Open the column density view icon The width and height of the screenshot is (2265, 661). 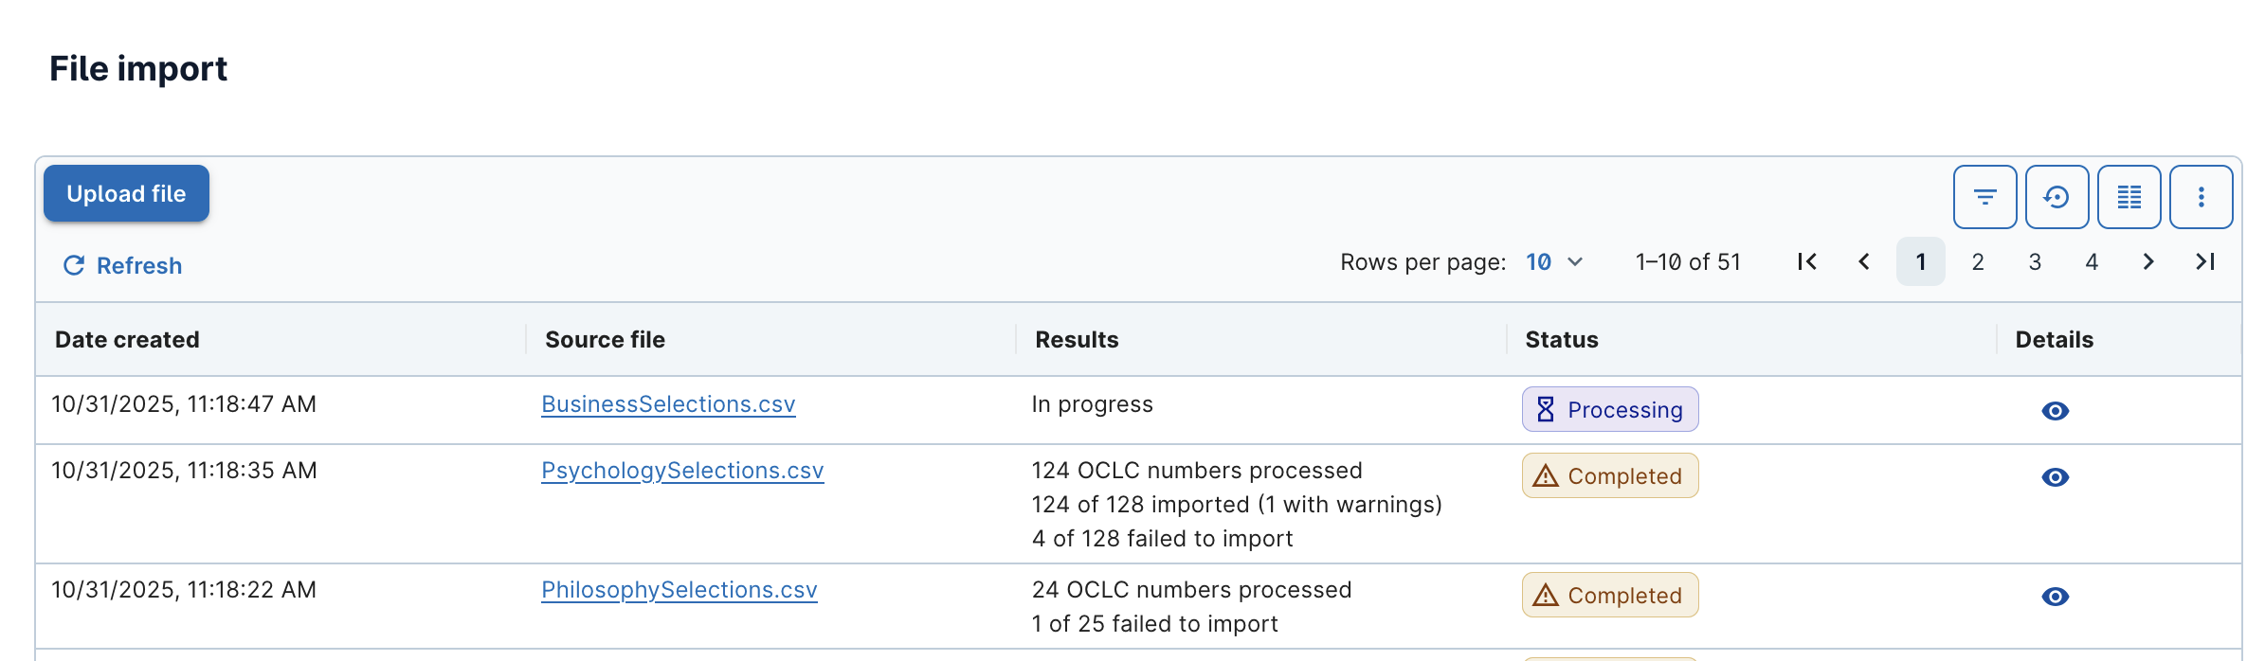pos(2129,197)
